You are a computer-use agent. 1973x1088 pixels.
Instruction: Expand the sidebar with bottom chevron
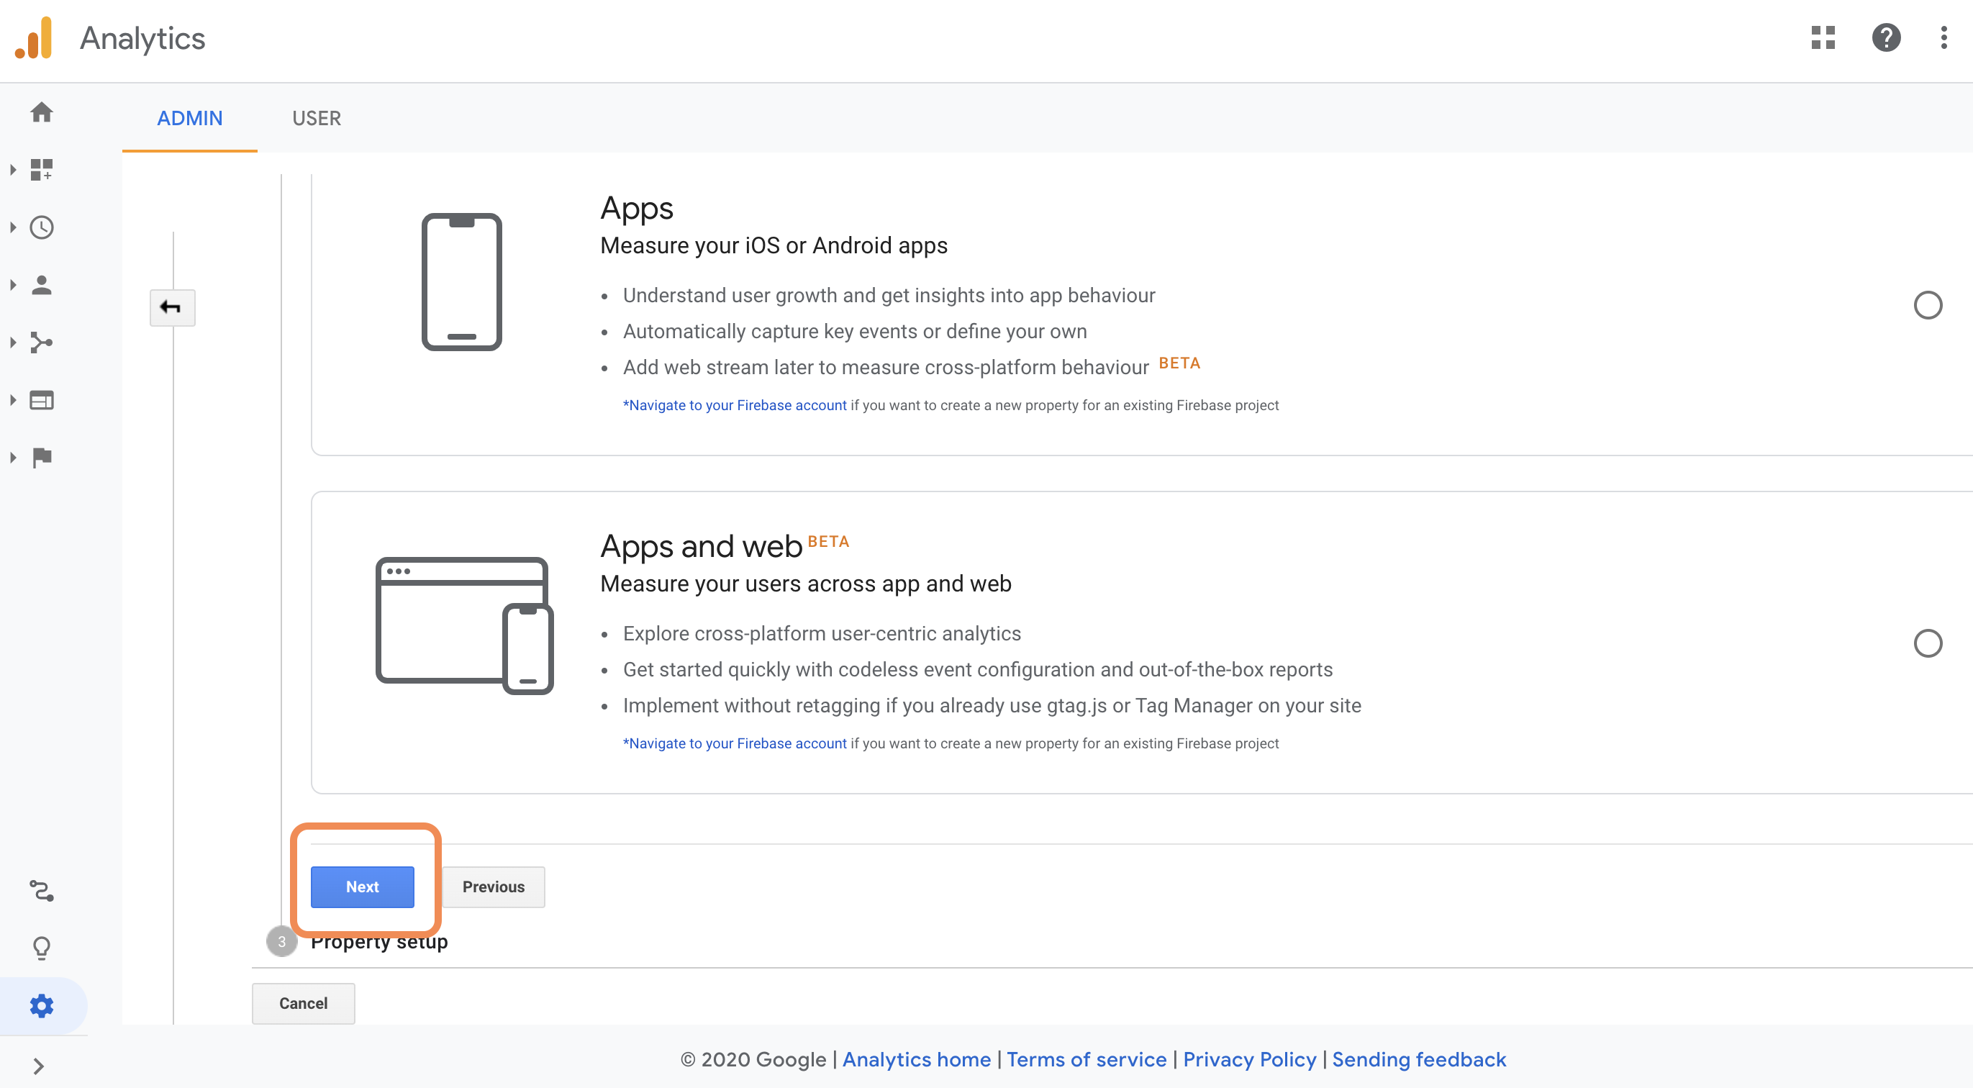(x=38, y=1066)
